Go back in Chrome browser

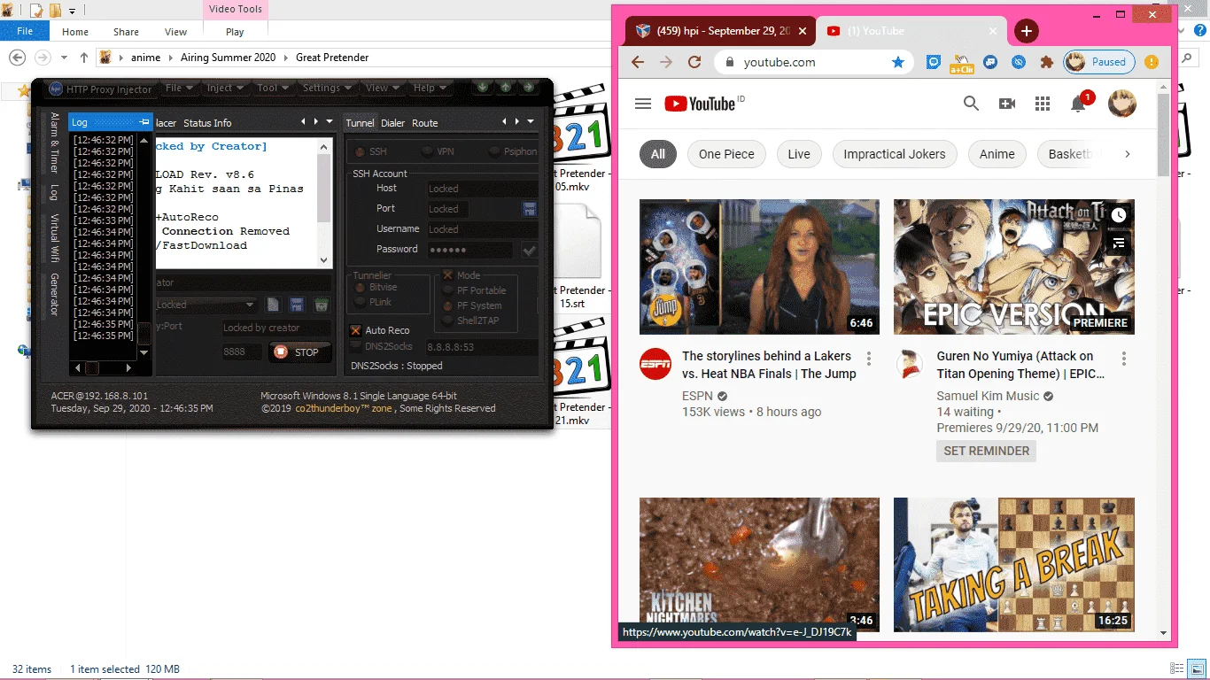[637, 62]
